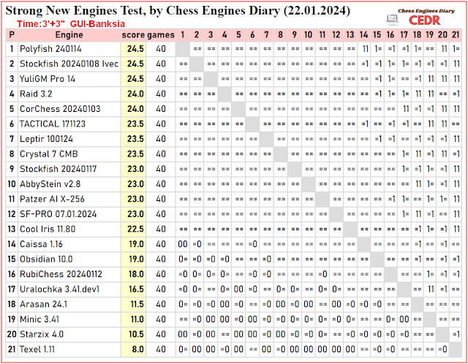The height and width of the screenshot is (364, 468).
Task: Click the games cell in Polyfish row
Action: tap(161, 49)
